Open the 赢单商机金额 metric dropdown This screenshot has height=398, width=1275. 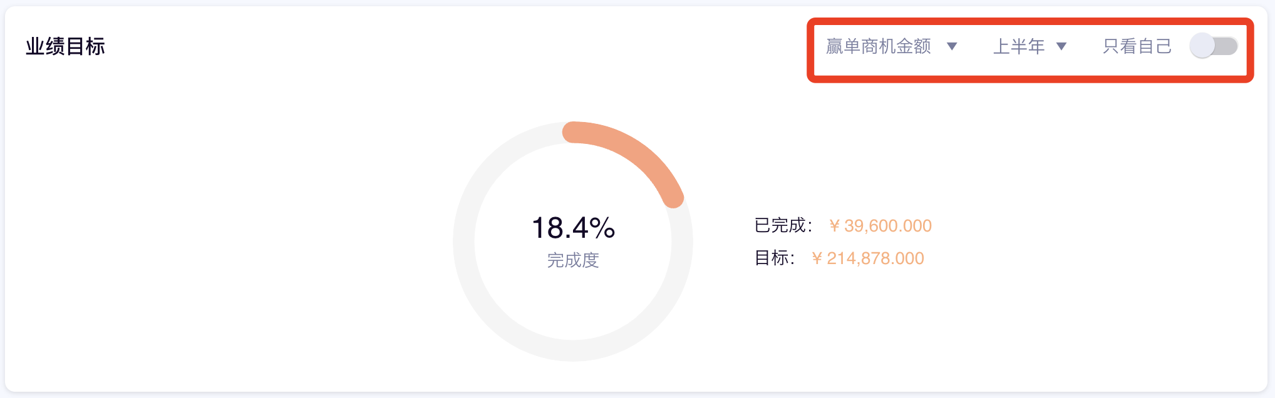[879, 46]
